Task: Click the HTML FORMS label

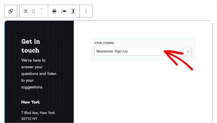Action: (x=104, y=43)
